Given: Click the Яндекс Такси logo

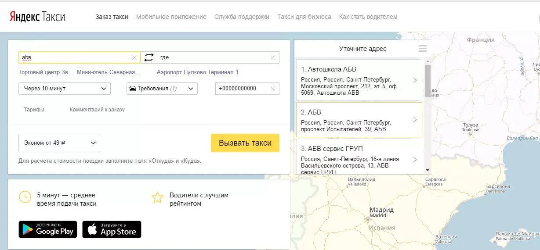Looking at the screenshot, I should pos(37,17).
